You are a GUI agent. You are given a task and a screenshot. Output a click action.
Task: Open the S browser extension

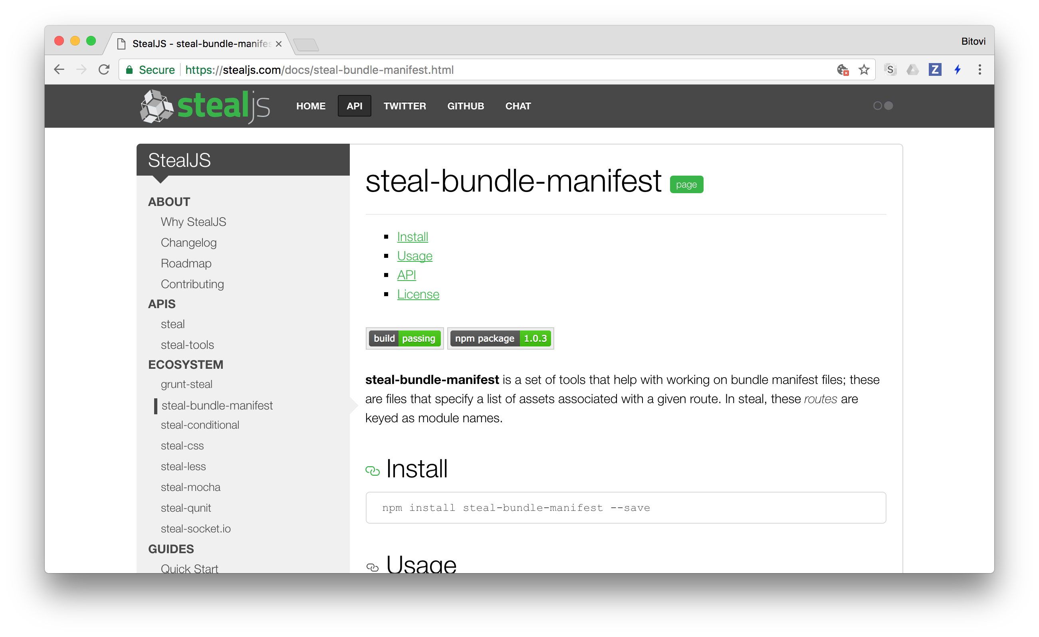click(x=890, y=69)
